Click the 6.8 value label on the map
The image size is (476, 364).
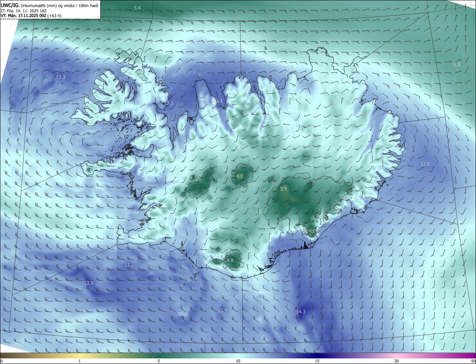pyautogui.click(x=457, y=64)
